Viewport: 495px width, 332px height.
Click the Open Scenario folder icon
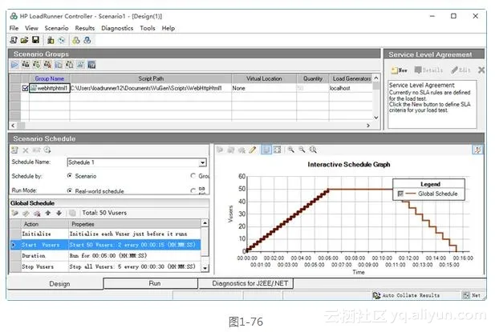[x=24, y=40]
